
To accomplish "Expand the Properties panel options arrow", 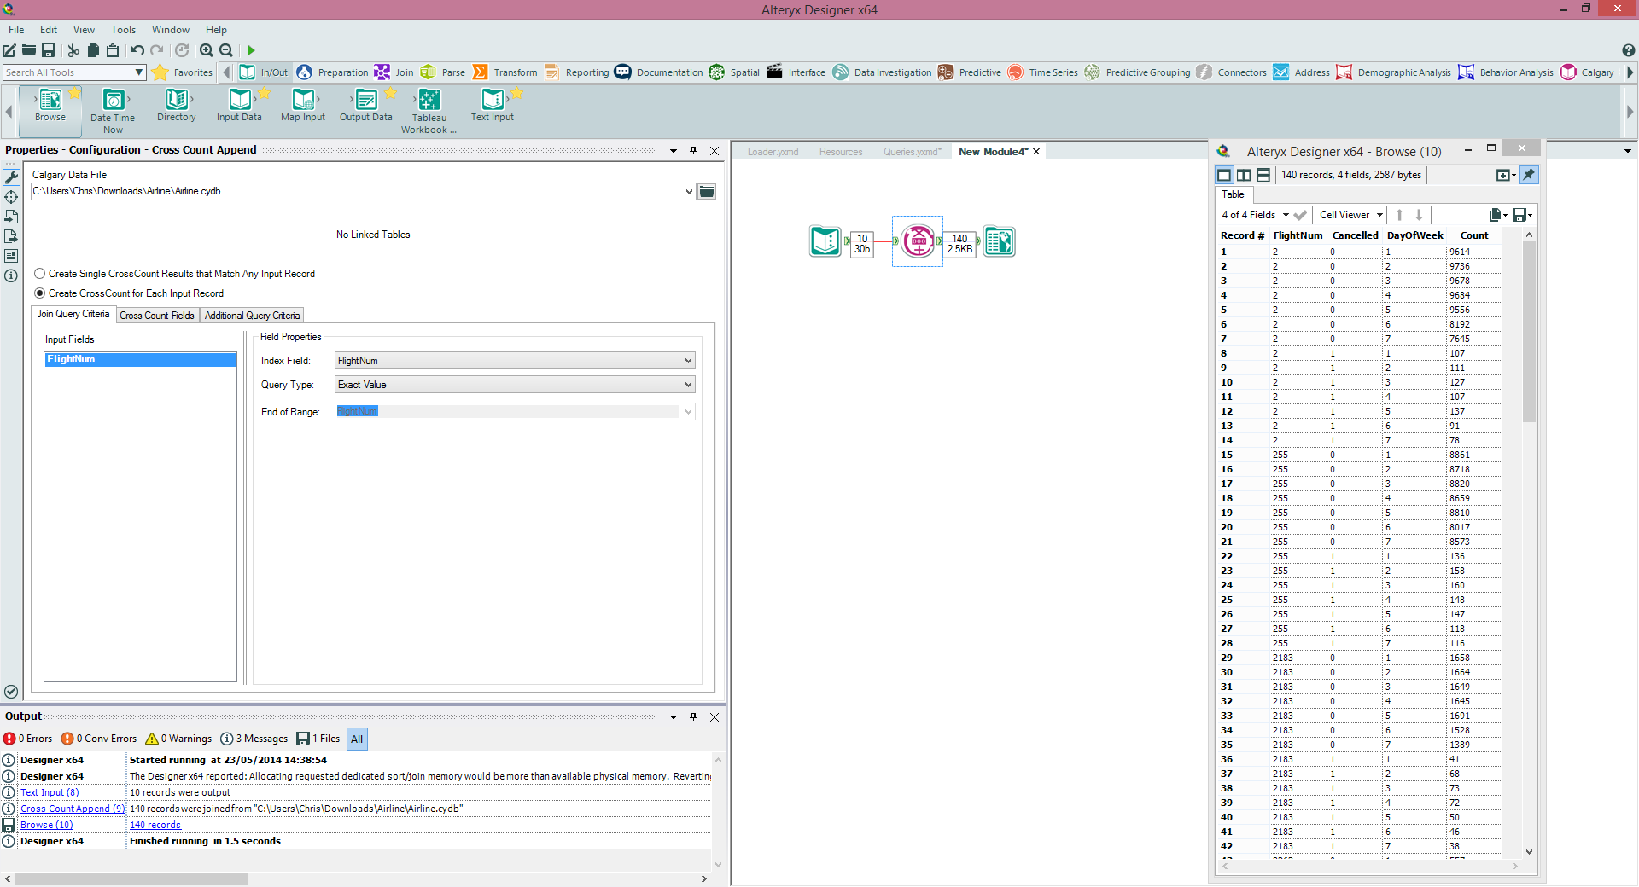I will 674,150.
